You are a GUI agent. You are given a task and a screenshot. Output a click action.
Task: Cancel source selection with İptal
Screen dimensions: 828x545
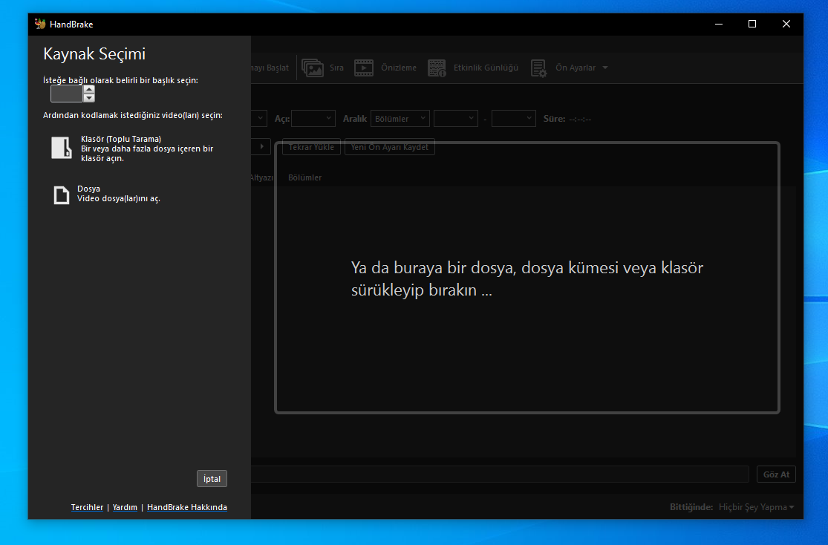[212, 479]
